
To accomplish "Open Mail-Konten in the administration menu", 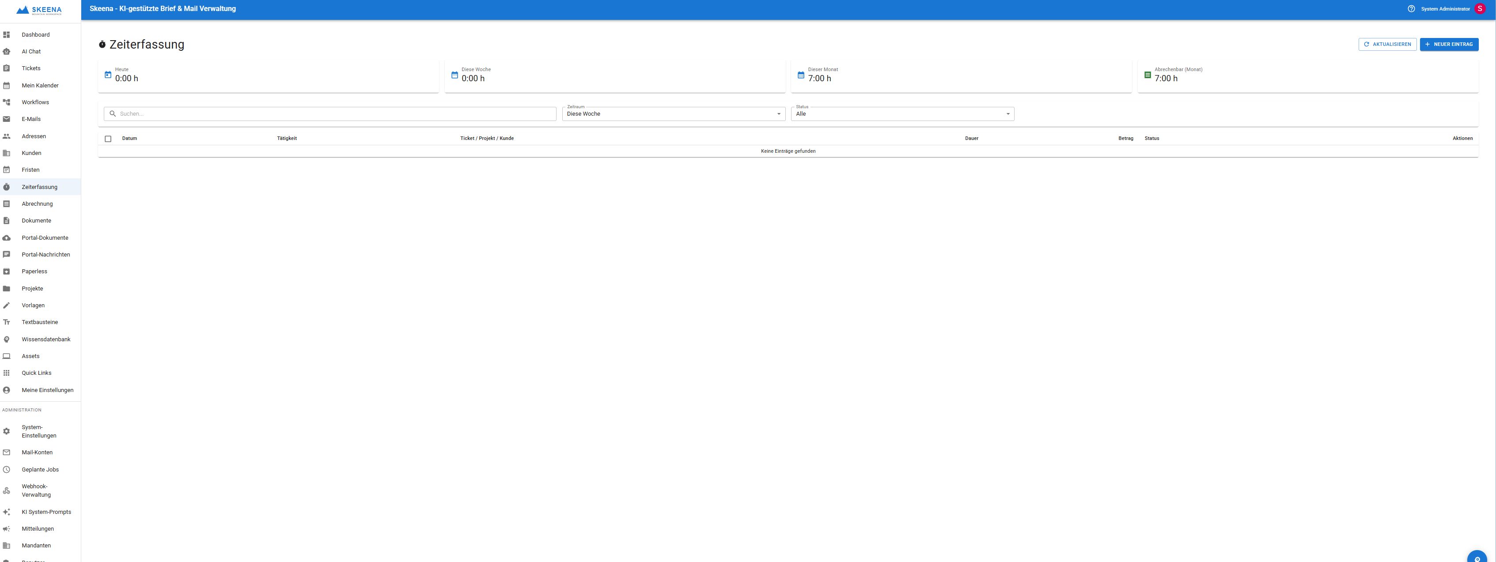I will click(x=37, y=452).
